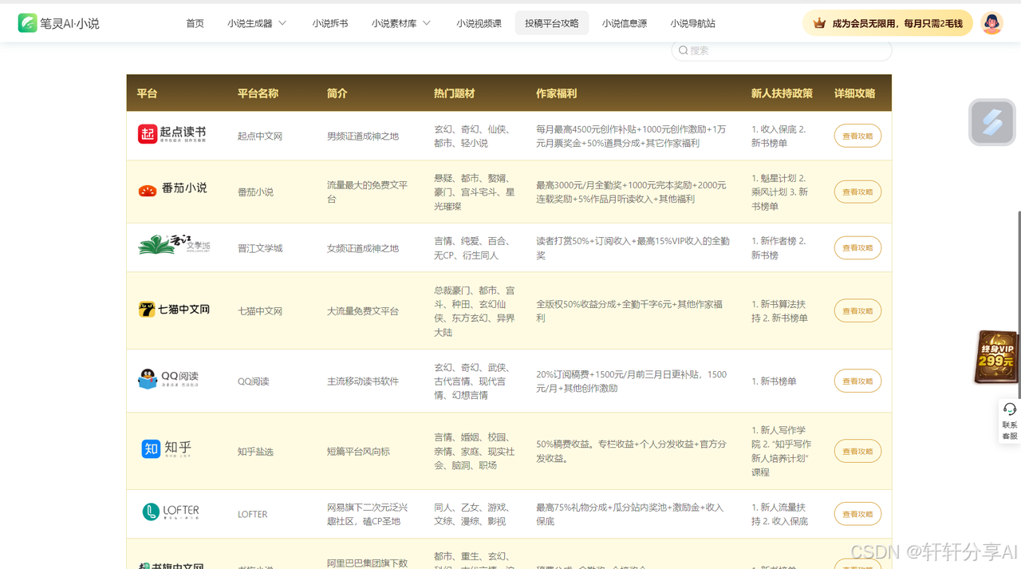Click 每月最高4500元创作补贴 benefits cell
This screenshot has width=1021, height=569.
[x=631, y=136]
